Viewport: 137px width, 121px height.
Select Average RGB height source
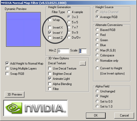click(x=97, y=17)
